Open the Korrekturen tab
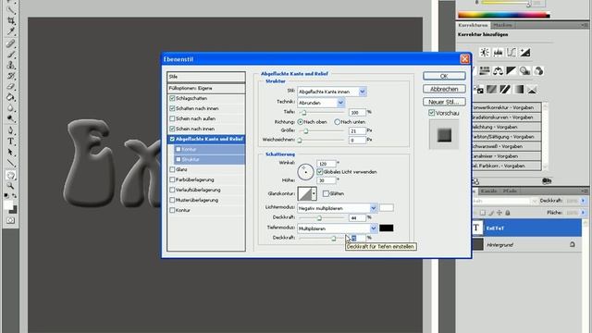The width and height of the screenshot is (592, 333). (x=473, y=25)
